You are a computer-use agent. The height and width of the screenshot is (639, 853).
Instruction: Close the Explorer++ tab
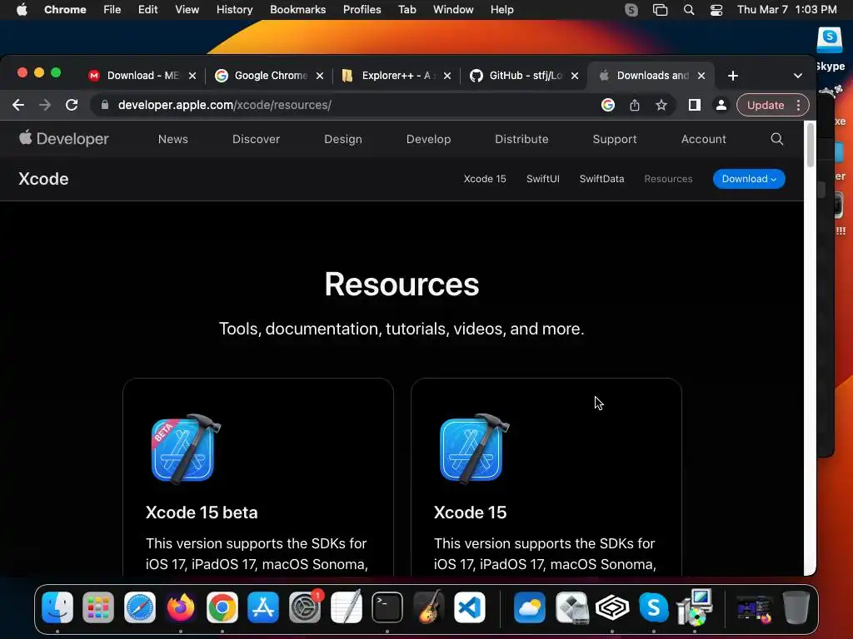tap(447, 76)
